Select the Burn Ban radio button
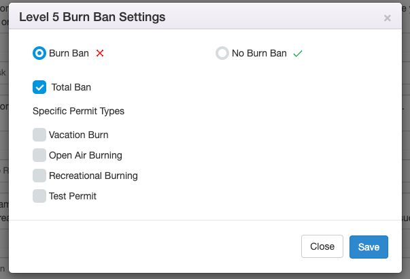410x279 pixels. click(39, 53)
